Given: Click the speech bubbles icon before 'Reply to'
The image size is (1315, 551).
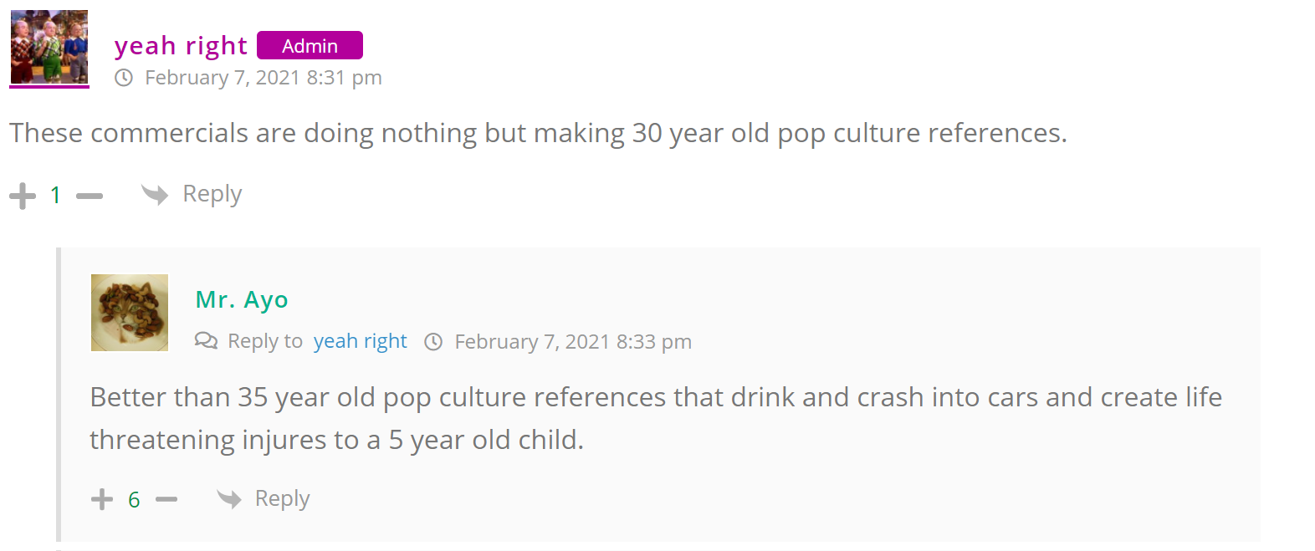Looking at the screenshot, I should pyautogui.click(x=206, y=341).
